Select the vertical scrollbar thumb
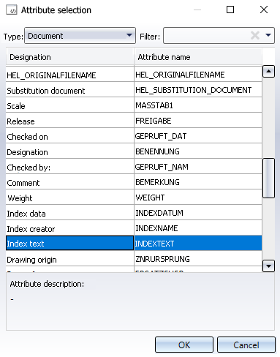 tap(268, 178)
